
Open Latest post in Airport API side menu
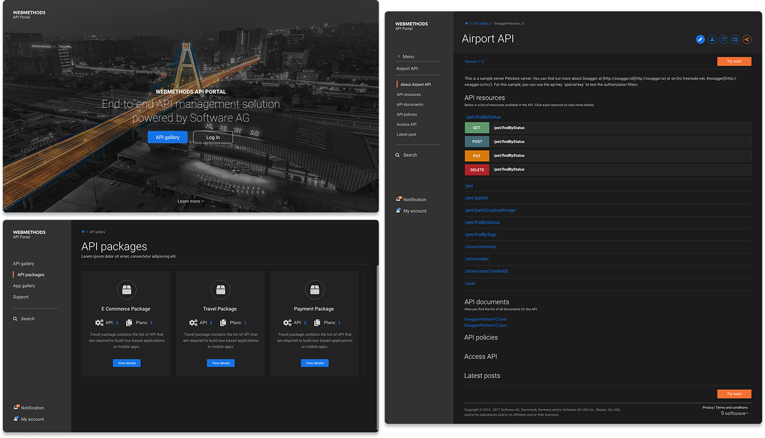pos(406,135)
